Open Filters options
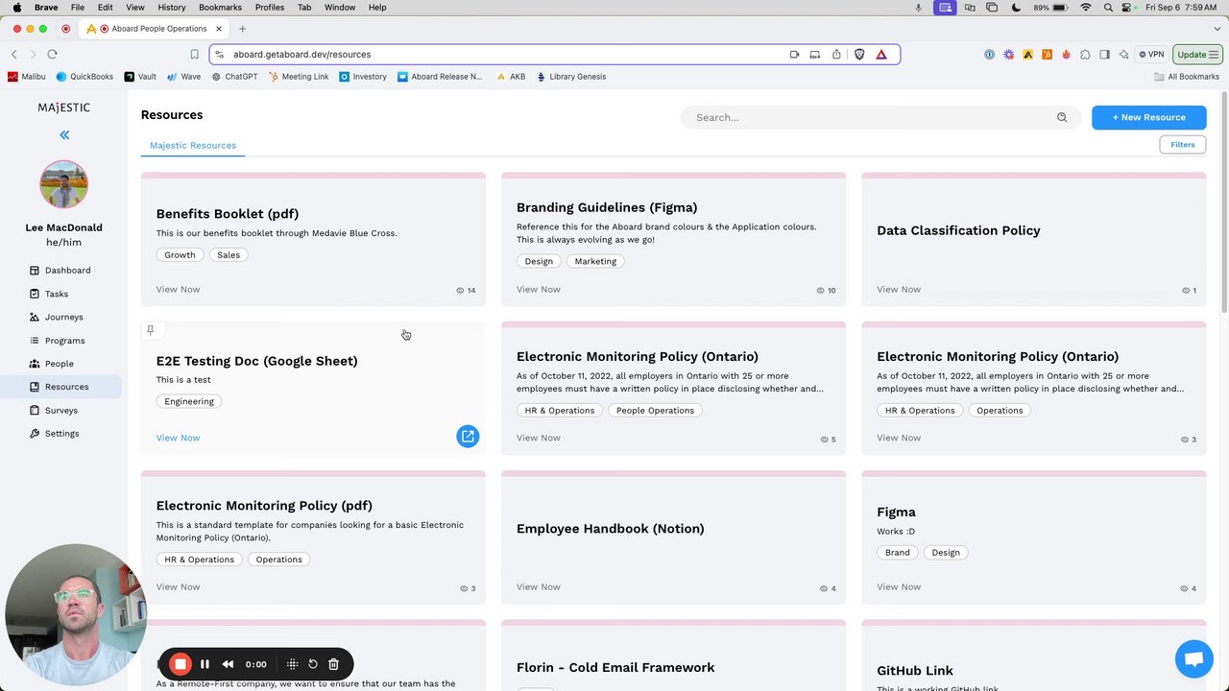Image resolution: width=1229 pixels, height=691 pixels. [1182, 145]
